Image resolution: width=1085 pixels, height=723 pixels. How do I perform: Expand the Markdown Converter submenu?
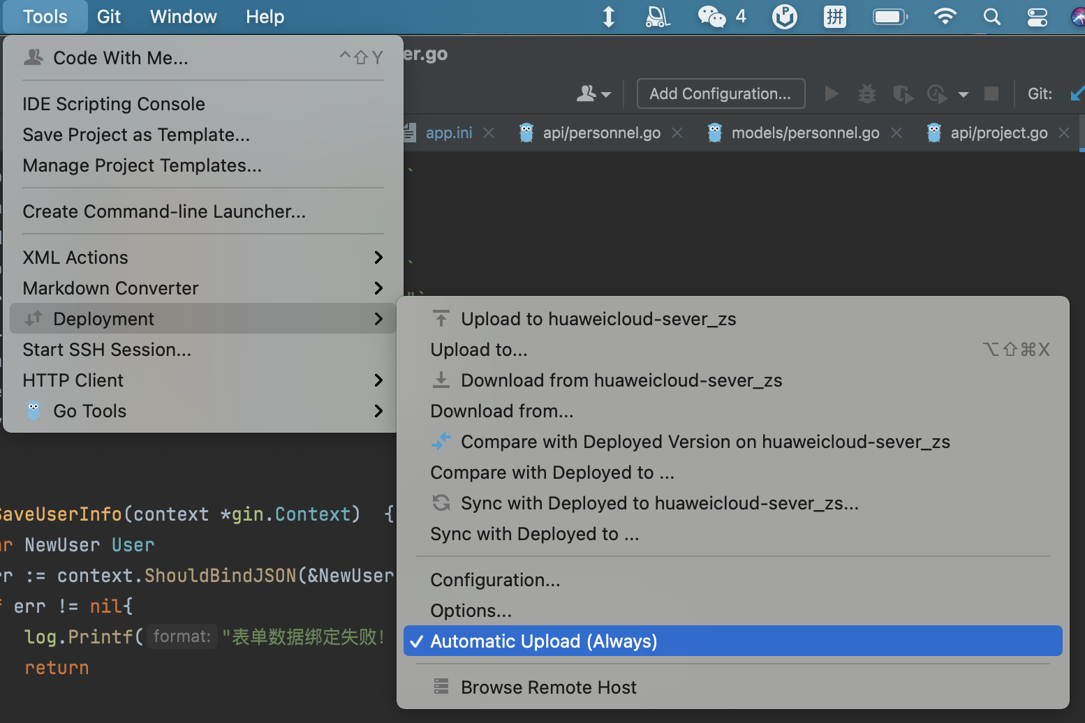point(203,288)
